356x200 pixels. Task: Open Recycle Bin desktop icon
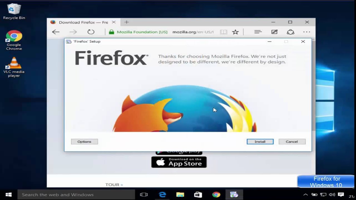point(14,12)
